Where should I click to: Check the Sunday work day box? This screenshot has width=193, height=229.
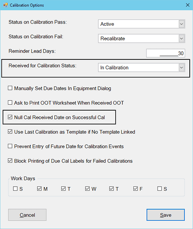(15, 188)
